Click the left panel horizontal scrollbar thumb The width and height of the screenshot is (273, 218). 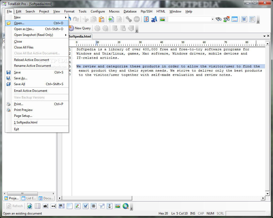coord(22,194)
